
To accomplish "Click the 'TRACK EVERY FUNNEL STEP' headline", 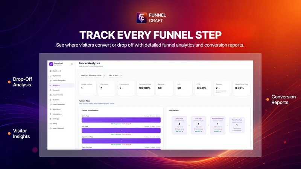I will pyautogui.click(x=150, y=35).
